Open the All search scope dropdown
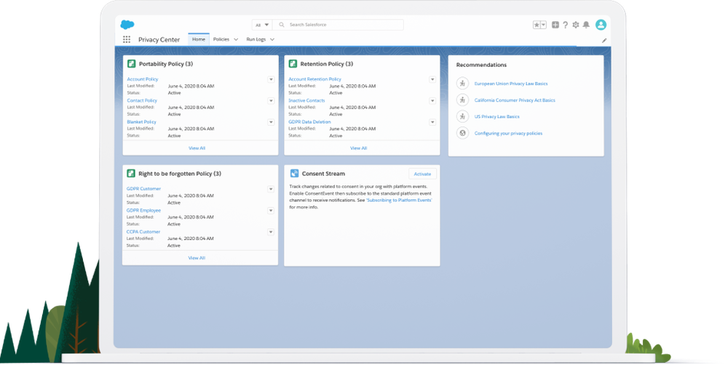Screen dimensions: 728x365 point(262,25)
